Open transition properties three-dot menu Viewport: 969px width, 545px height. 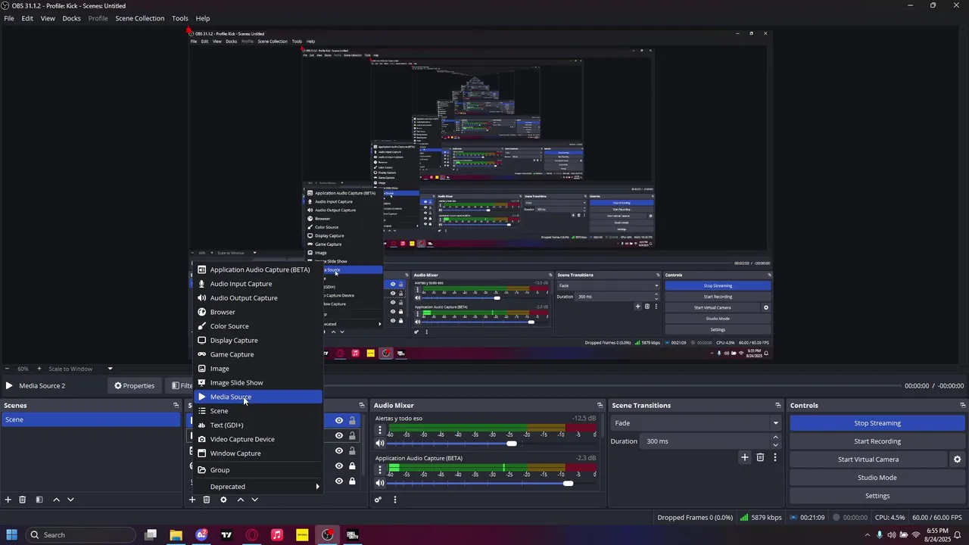775,457
